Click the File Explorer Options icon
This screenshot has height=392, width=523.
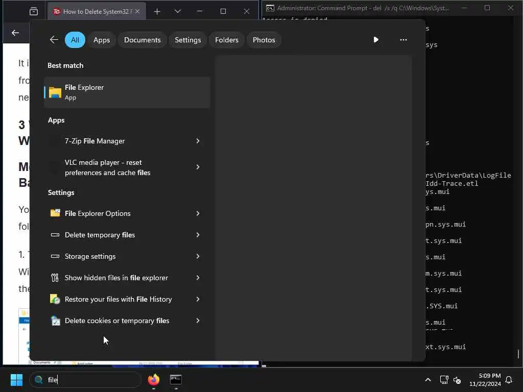pyautogui.click(x=55, y=213)
